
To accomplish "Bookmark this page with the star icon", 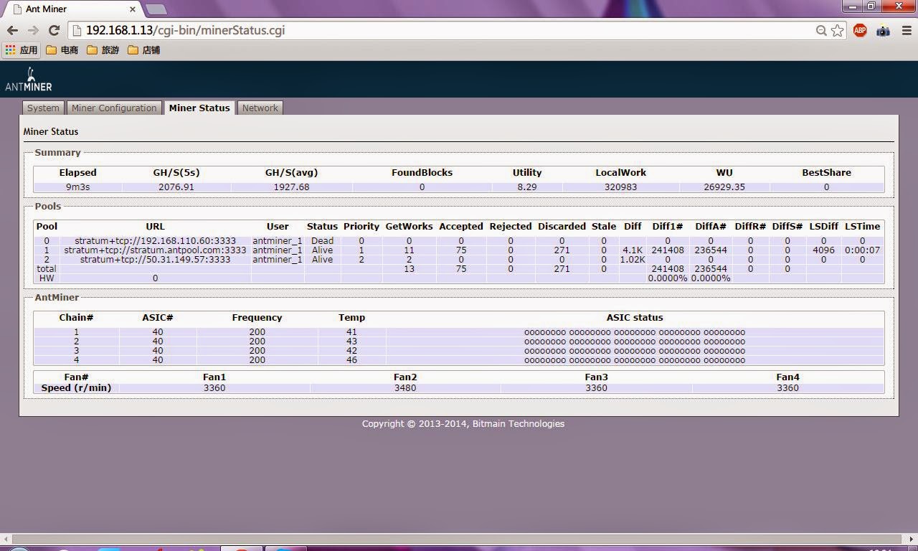I will coord(837,30).
